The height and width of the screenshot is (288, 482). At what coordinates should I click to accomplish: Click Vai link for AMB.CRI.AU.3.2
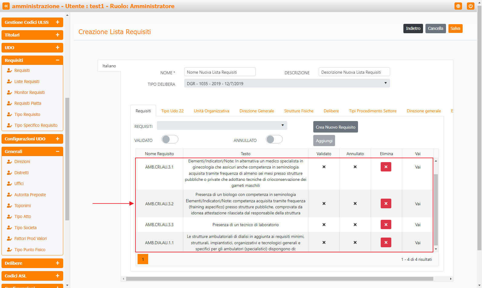(x=418, y=204)
